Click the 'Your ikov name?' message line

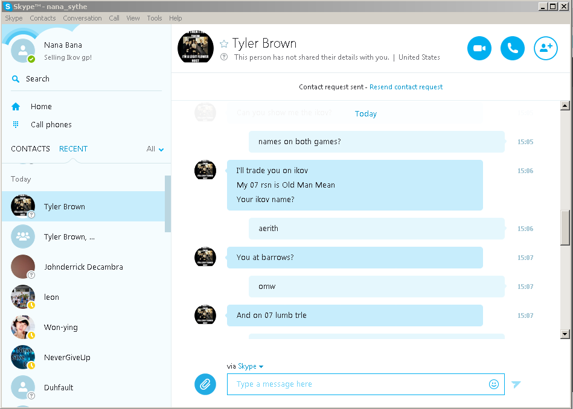pyautogui.click(x=265, y=200)
